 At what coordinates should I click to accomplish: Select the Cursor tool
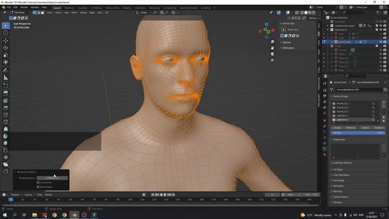pyautogui.click(x=5, y=33)
